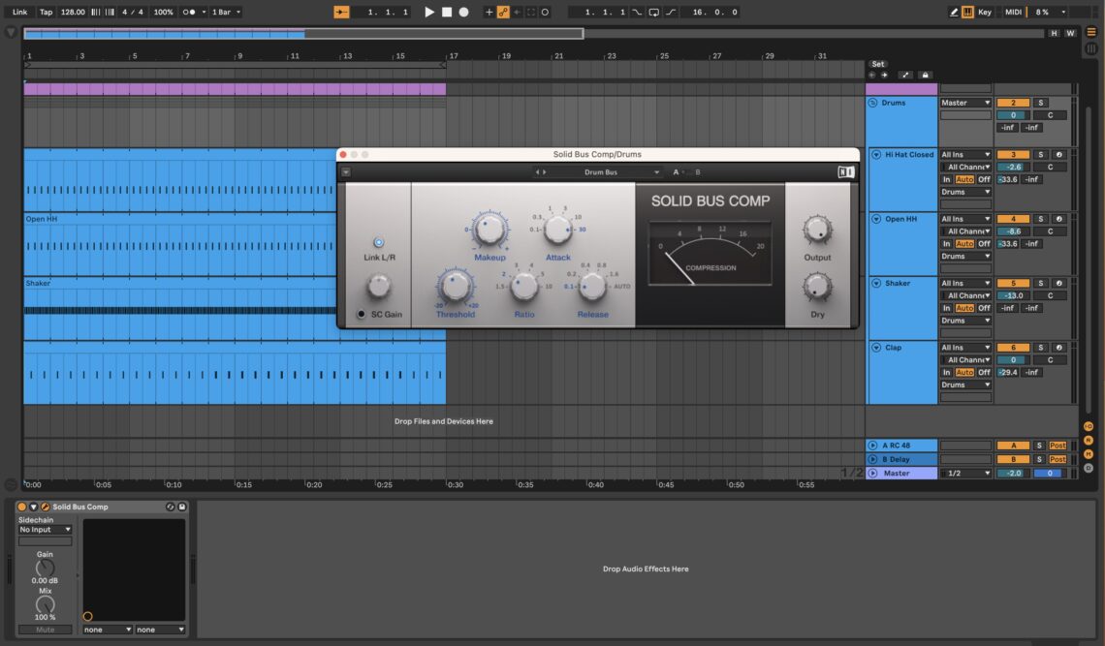1105x646 pixels.
Task: Arm the Arrangement Record button
Action: tap(463, 12)
